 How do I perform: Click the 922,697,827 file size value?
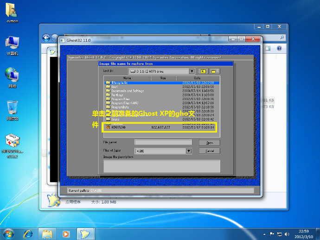pos(160,127)
